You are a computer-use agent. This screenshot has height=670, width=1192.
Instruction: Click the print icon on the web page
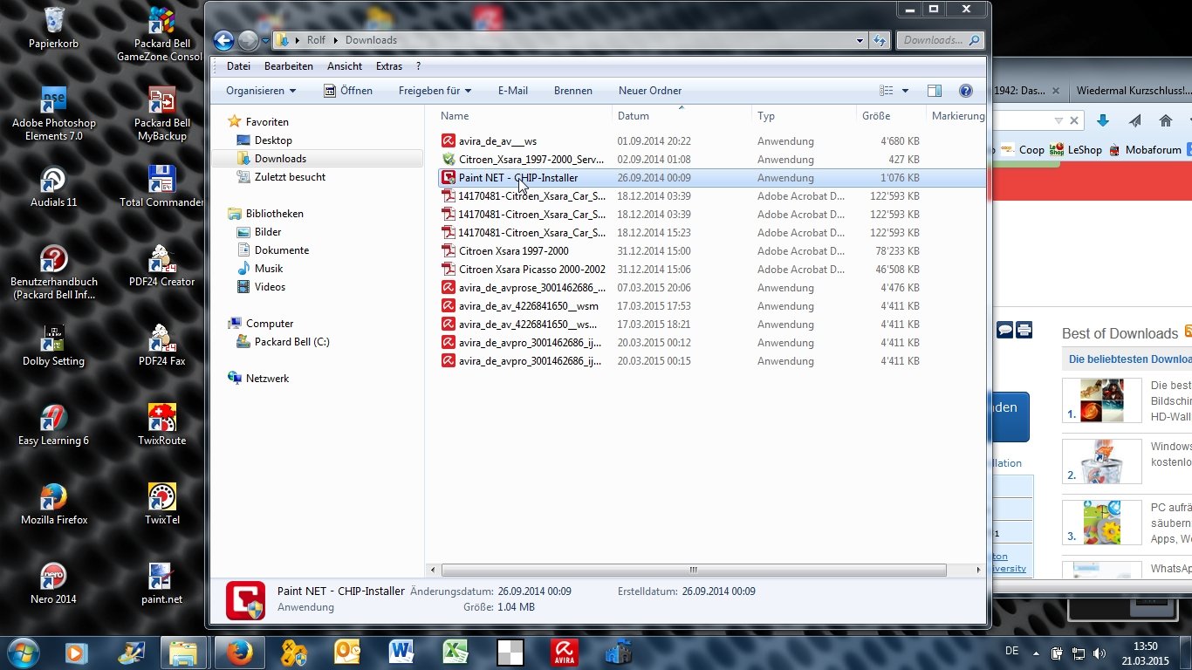point(1024,330)
